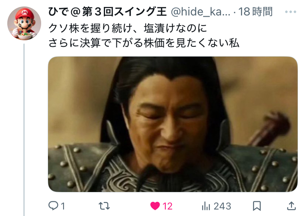Open the reply icon on the tweet
The image size is (298, 216).
coord(53,206)
